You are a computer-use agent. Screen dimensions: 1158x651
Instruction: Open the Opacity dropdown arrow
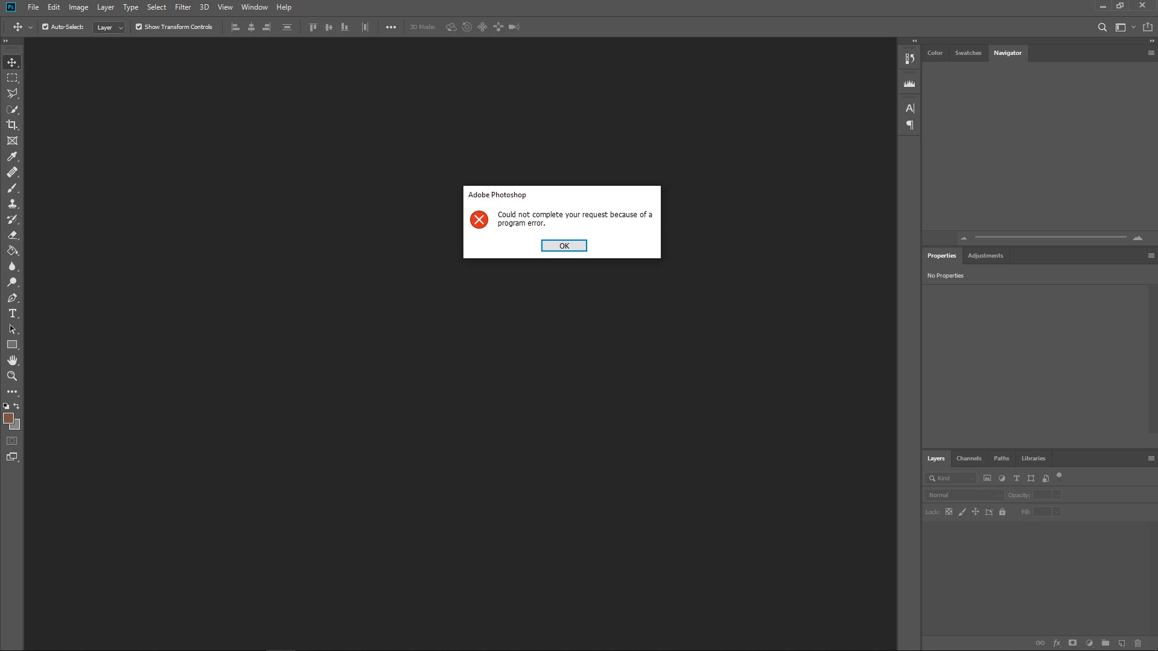pos(1057,495)
